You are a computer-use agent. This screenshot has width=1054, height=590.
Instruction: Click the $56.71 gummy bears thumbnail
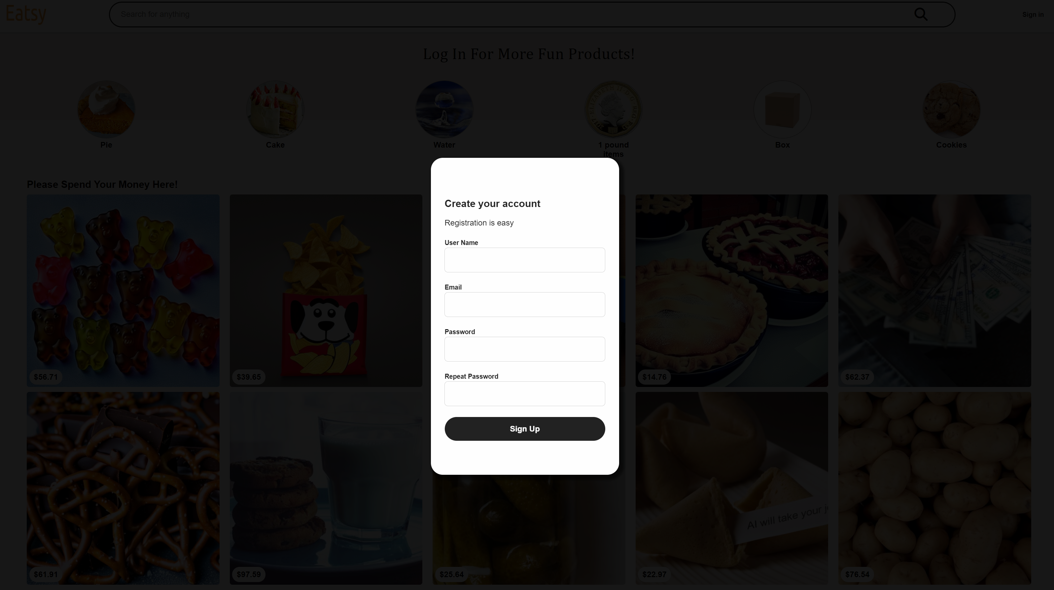[x=123, y=290]
